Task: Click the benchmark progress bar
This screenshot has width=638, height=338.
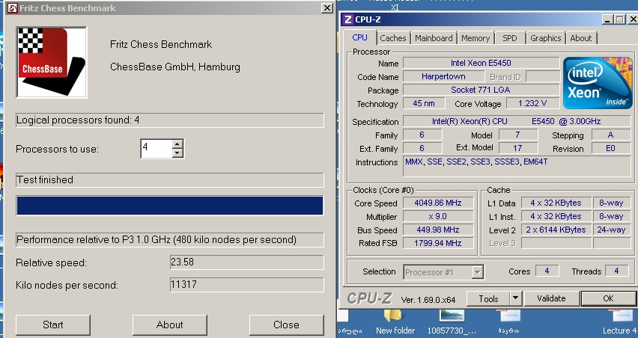Action: (170, 206)
